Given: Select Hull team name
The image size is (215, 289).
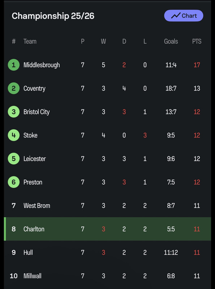Looking at the screenshot, I should 28,252.
